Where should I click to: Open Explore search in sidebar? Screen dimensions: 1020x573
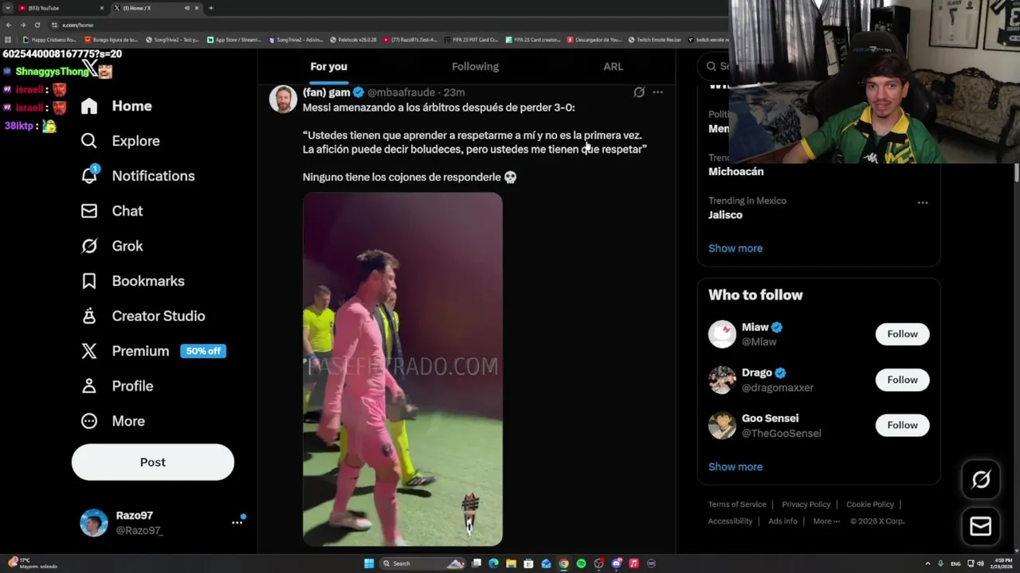tap(120, 141)
